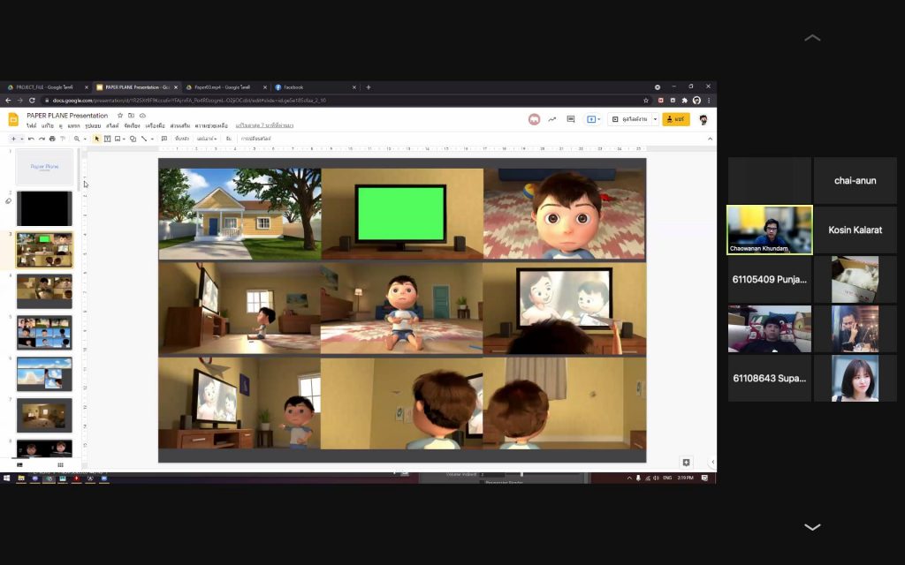Select the black slide 2 thumbnail
This screenshot has width=905, height=565.
(44, 208)
